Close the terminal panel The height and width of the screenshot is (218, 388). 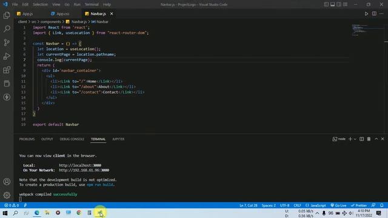tap(383, 139)
